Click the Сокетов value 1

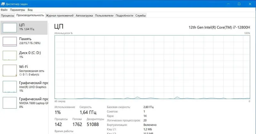click(144, 112)
